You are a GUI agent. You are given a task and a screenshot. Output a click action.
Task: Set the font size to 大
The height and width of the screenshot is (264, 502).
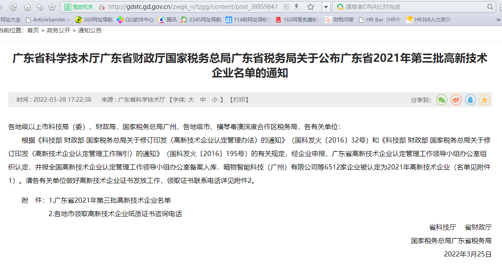[x=191, y=100]
